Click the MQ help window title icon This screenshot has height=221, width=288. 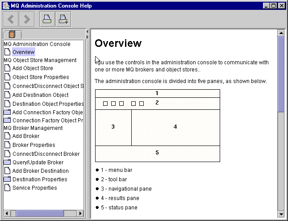pyautogui.click(x=6, y=6)
